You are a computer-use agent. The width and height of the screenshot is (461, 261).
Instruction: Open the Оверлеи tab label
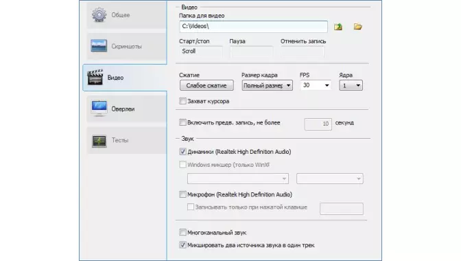(x=123, y=109)
